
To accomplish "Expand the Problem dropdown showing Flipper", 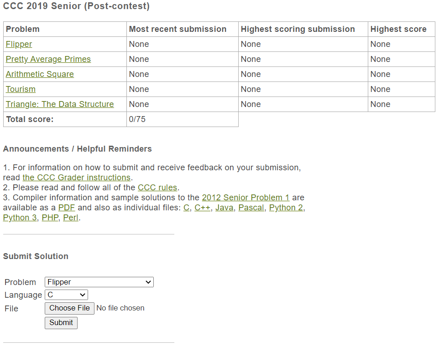I will click(x=99, y=282).
